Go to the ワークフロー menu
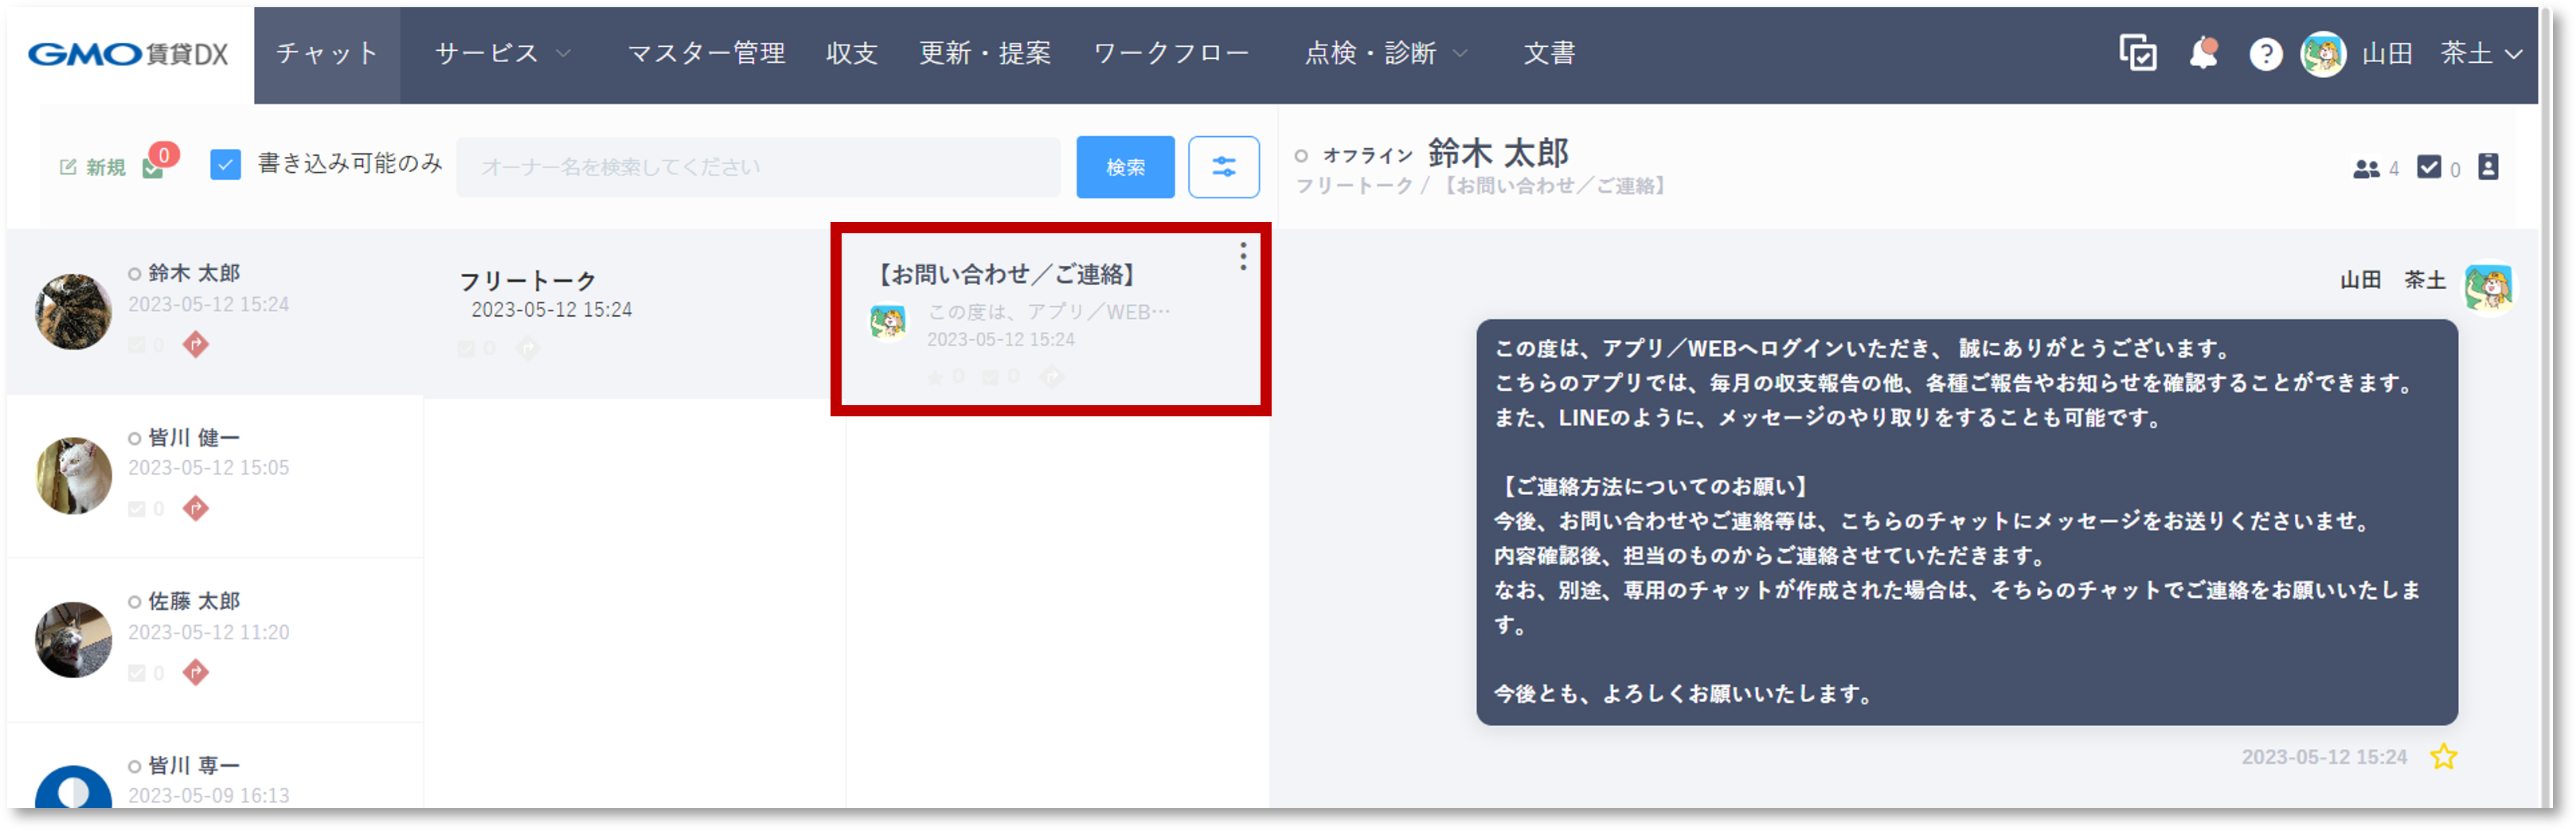2576x831 pixels. click(x=1171, y=53)
